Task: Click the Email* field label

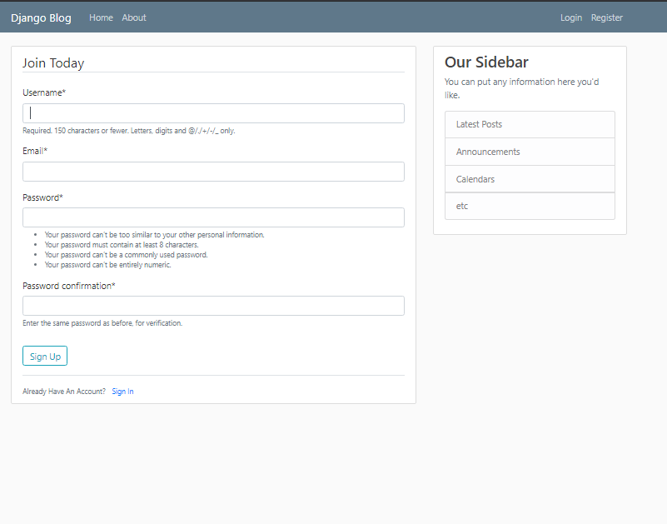Action: [x=35, y=151]
